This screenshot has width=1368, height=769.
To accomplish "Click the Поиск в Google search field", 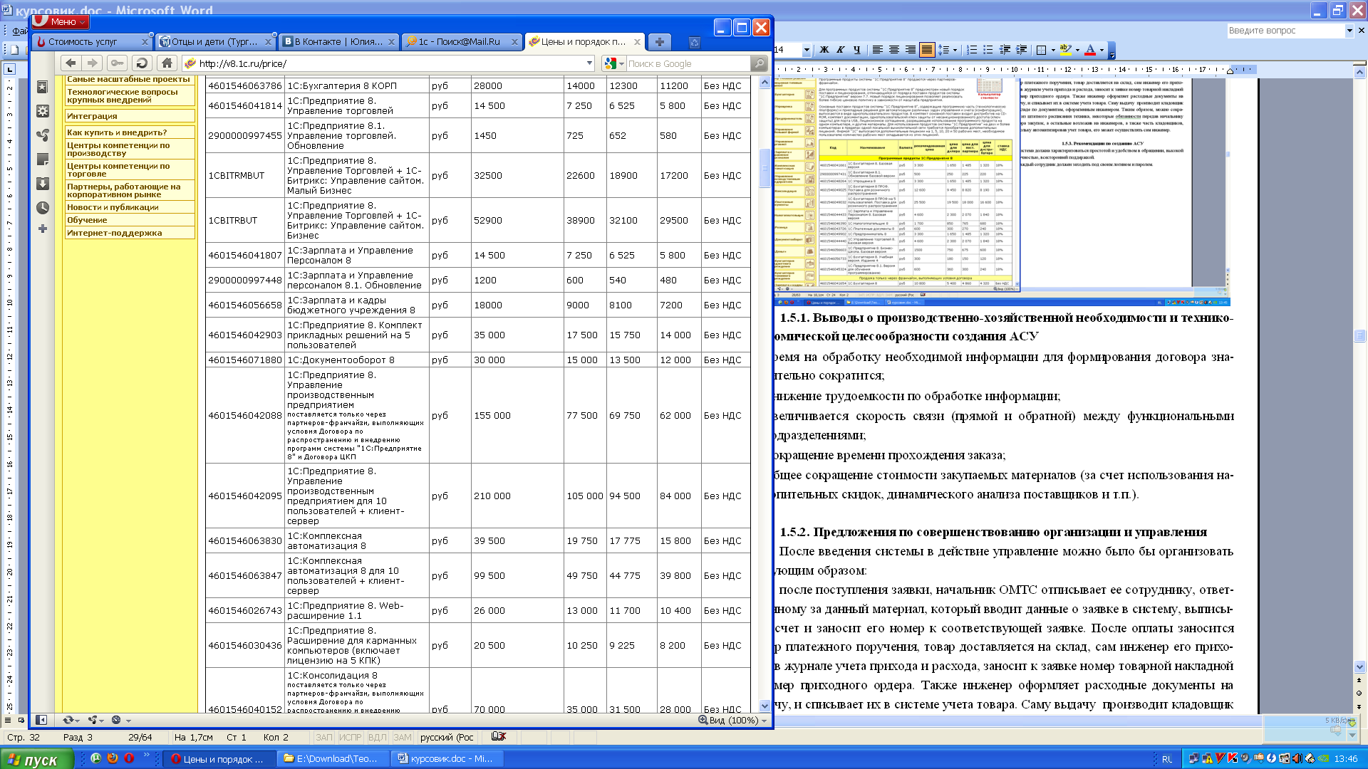I will (688, 63).
